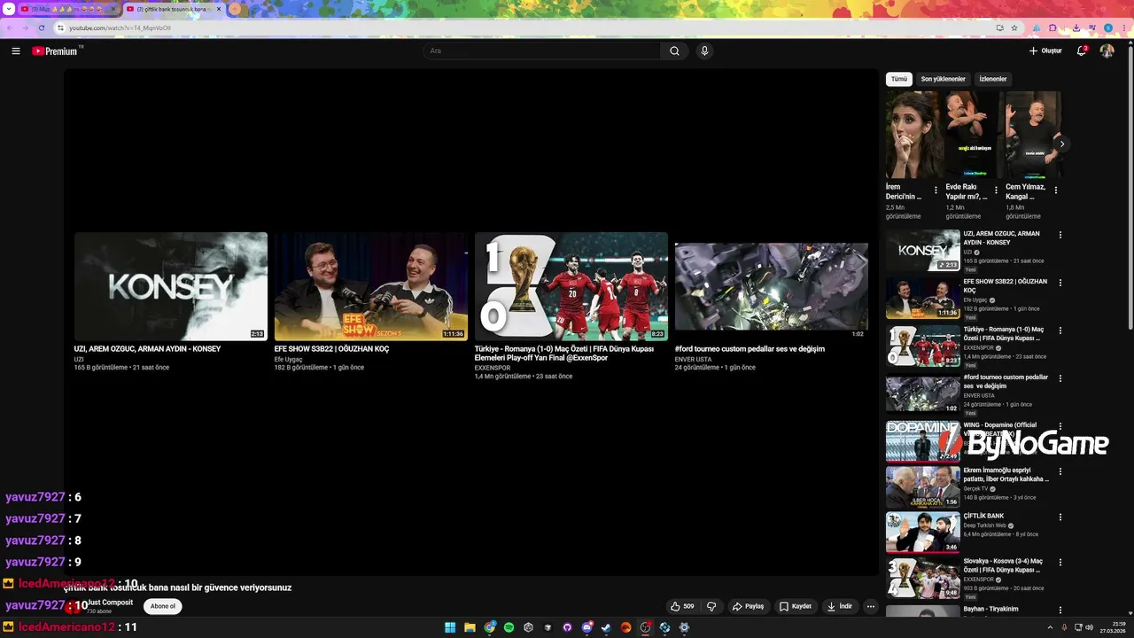Open Steam from the taskbar
Image resolution: width=1134 pixels, height=638 pixels.
pos(606,627)
